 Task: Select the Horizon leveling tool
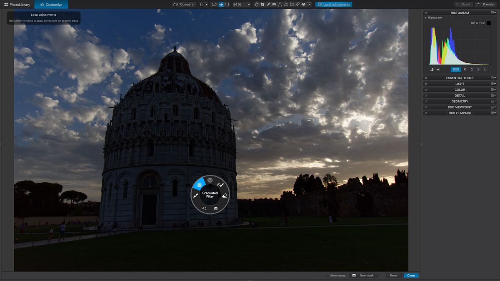[274, 4]
